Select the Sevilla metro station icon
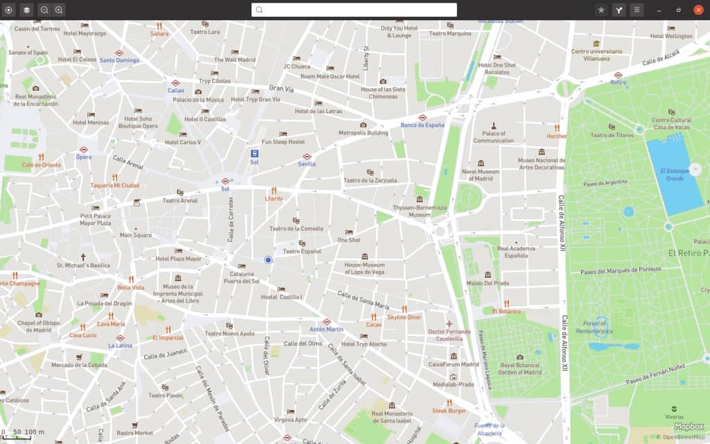The image size is (710, 444). coord(307,157)
